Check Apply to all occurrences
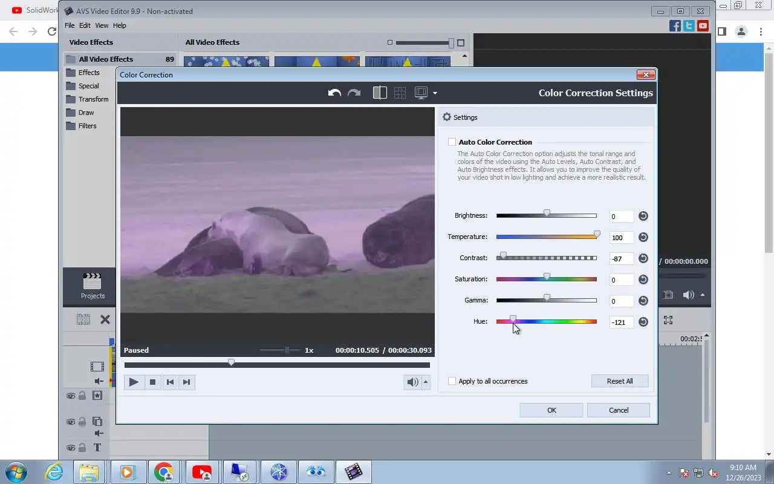Viewport: 774px width, 484px height. click(452, 381)
